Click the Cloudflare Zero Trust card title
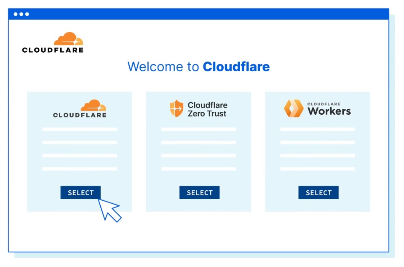 click(x=207, y=109)
